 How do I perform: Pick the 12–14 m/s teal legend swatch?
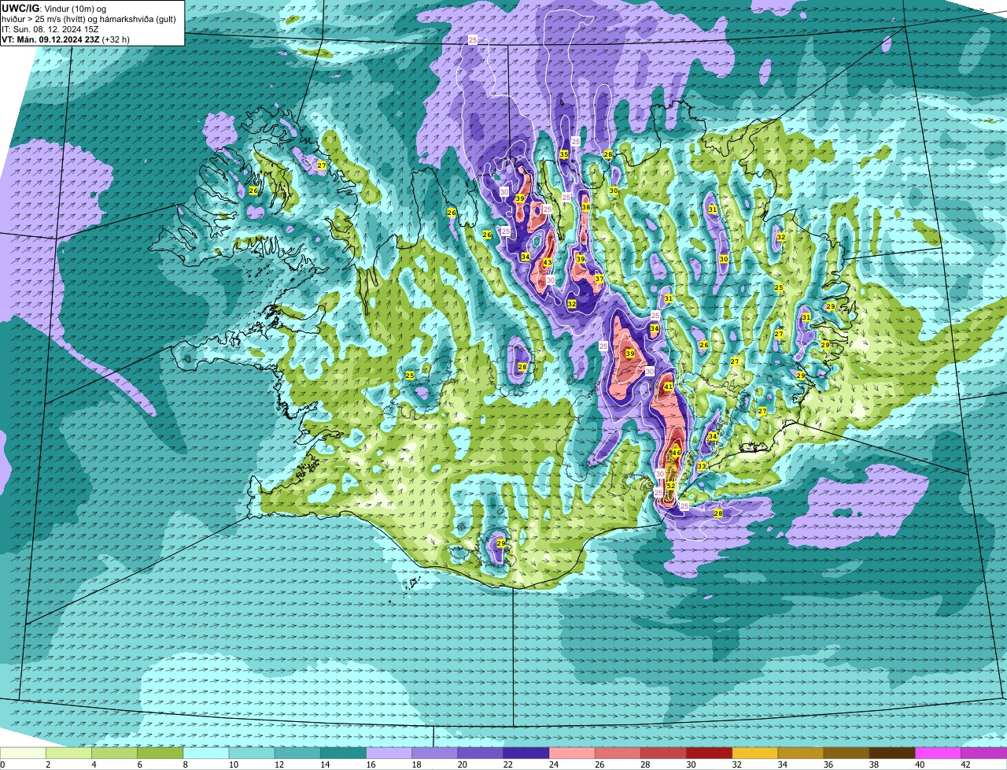pos(297,753)
